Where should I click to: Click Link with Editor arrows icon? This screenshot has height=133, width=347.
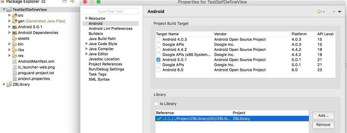coord(72,1)
